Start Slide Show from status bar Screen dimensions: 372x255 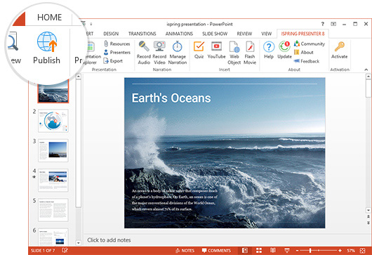tap(287, 251)
